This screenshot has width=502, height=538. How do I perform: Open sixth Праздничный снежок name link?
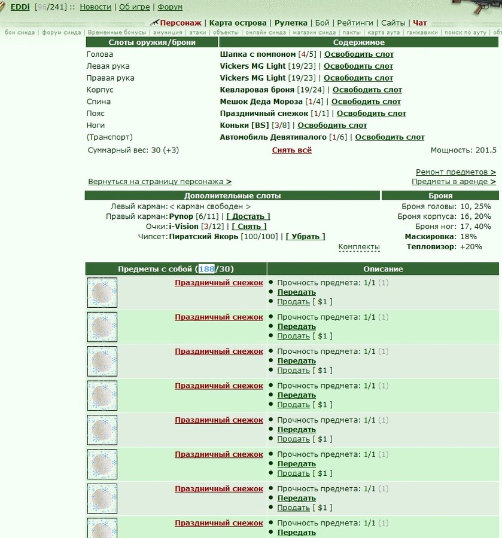tap(219, 454)
